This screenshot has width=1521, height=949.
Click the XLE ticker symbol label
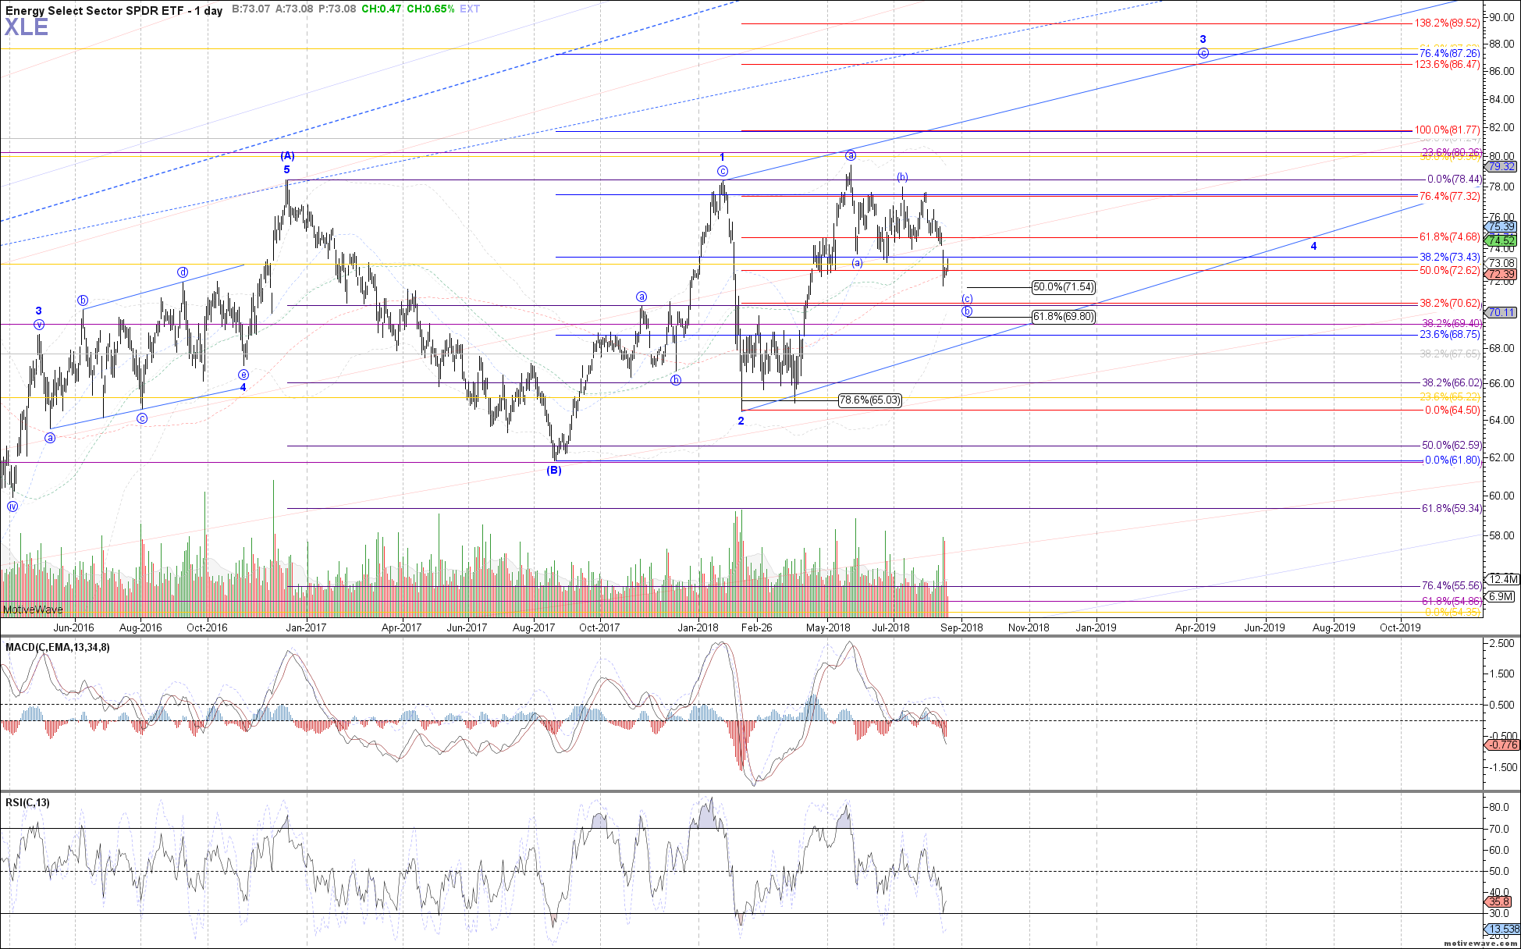click(27, 27)
